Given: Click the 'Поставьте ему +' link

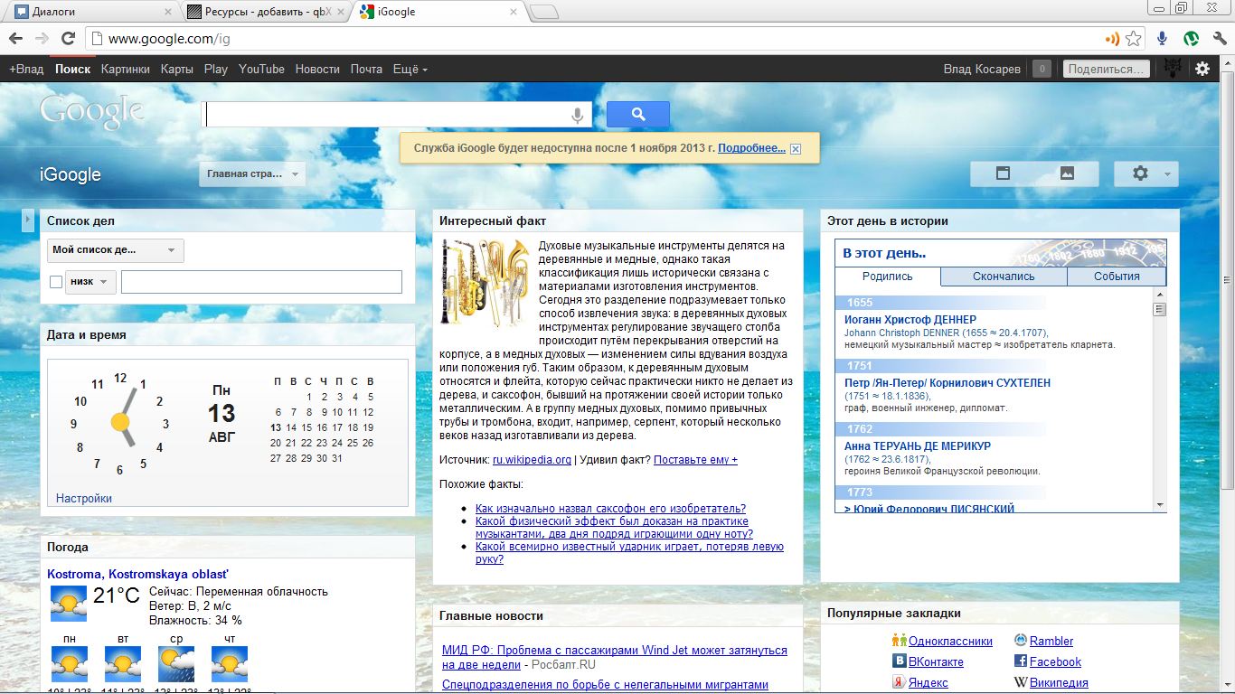Looking at the screenshot, I should tap(695, 460).
